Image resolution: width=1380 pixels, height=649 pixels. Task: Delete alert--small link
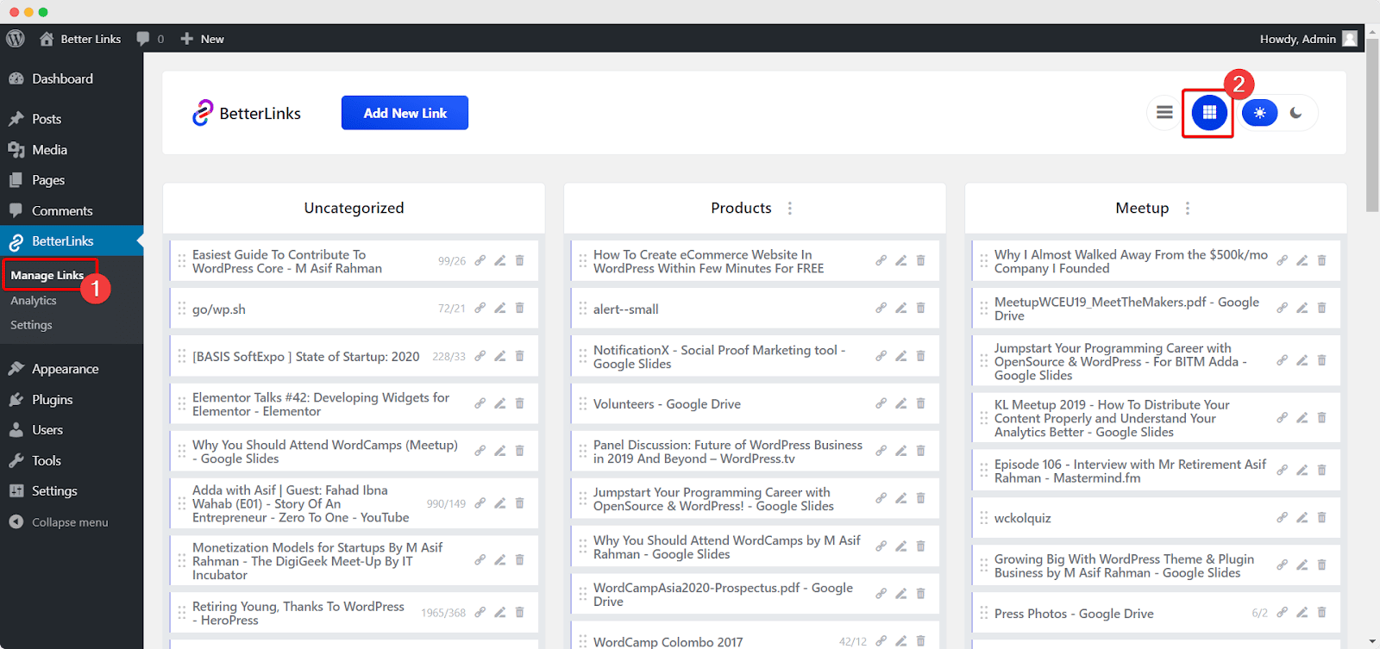coord(920,308)
